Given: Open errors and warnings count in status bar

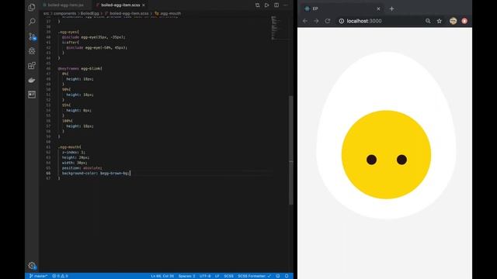Looking at the screenshot, I should [60, 276].
